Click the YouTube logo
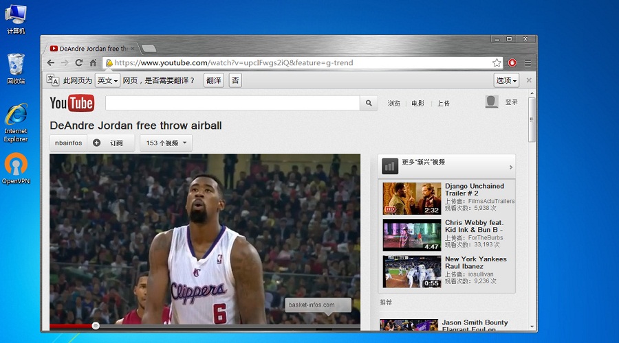 (72, 103)
